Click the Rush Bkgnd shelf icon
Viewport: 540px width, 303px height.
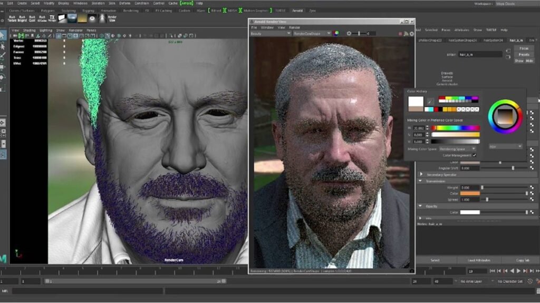tap(21, 18)
